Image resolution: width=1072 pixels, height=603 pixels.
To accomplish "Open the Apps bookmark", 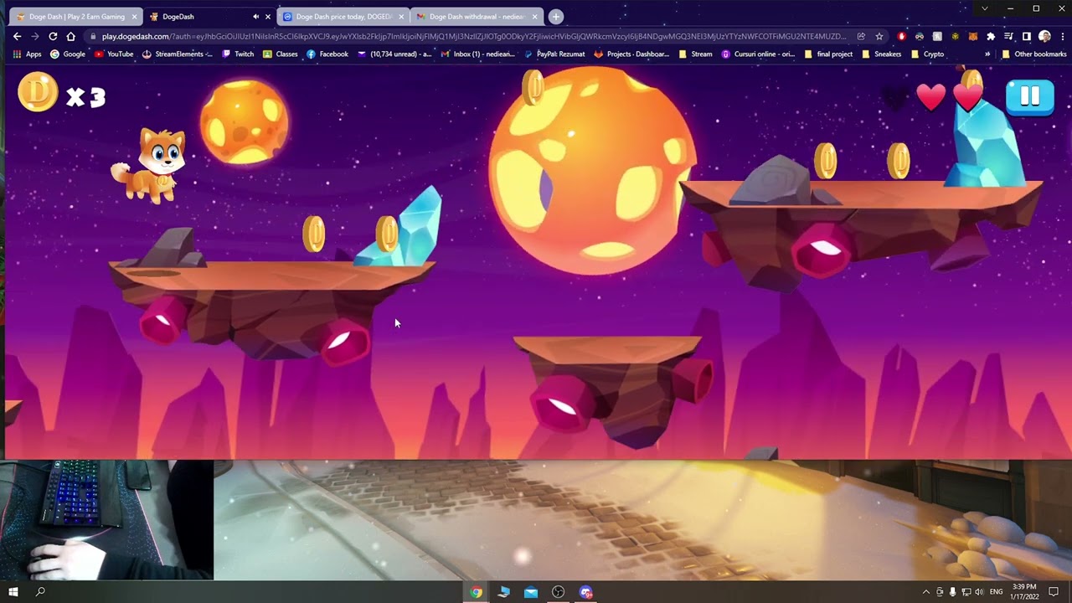I will coord(28,54).
